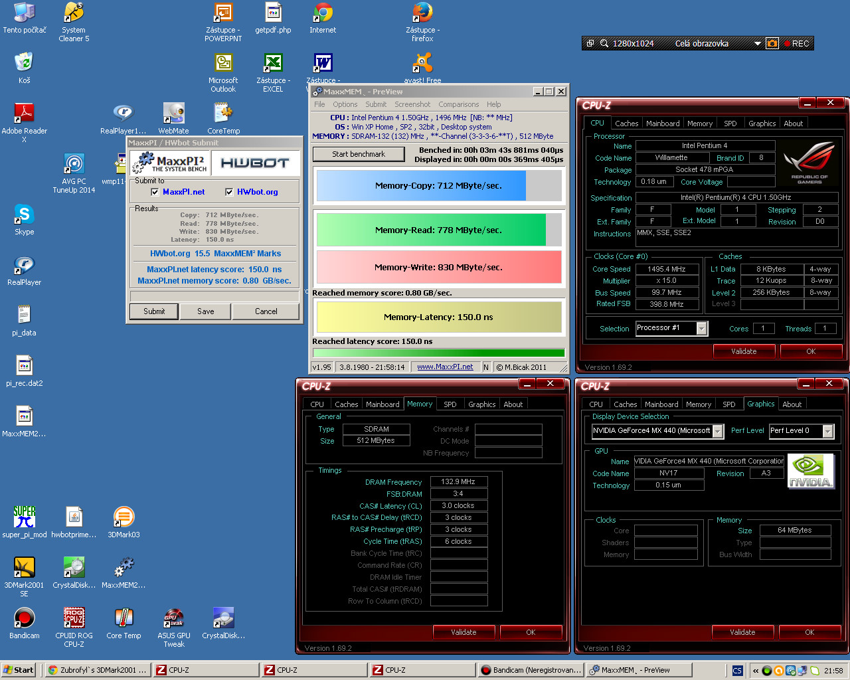The width and height of the screenshot is (850, 680).
Task: Click Submit in the HWbot Submit dialog
Action: click(x=154, y=311)
